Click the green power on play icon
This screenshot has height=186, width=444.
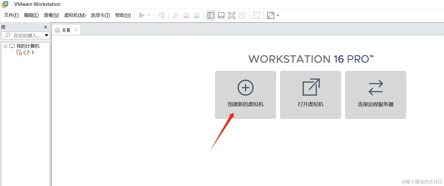pos(142,16)
